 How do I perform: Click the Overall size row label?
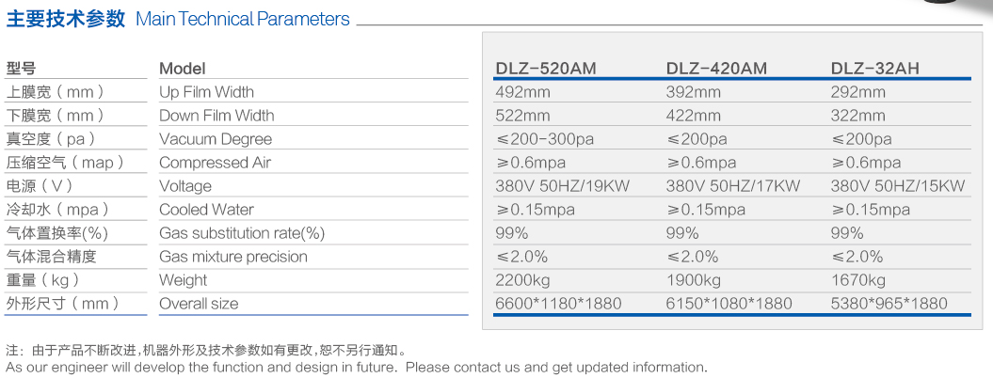point(199,304)
